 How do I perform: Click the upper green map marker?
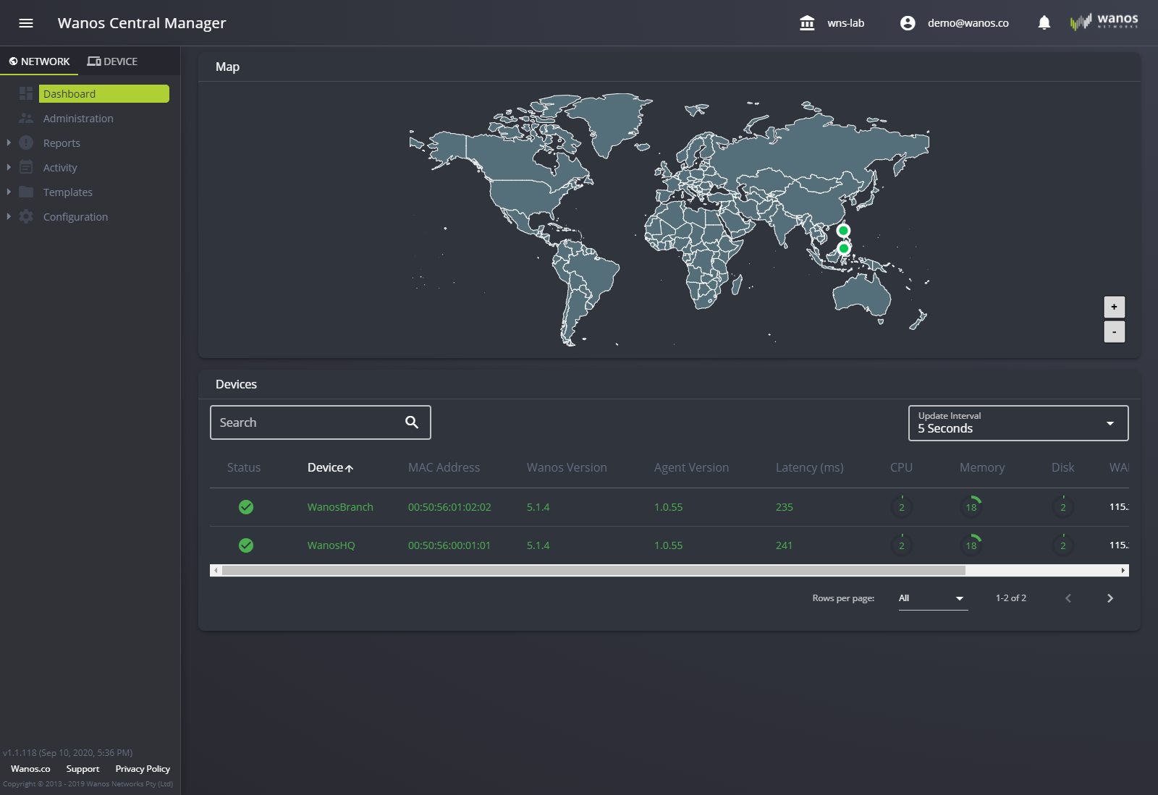coord(843,231)
